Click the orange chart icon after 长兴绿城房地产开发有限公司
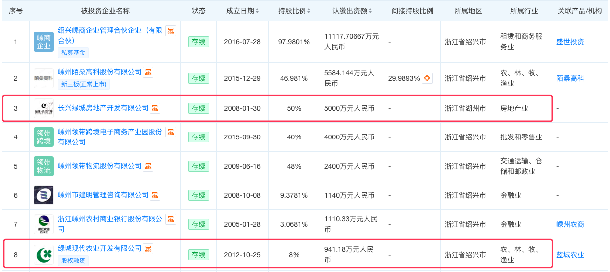This screenshot has width=610, height=272. click(x=155, y=108)
